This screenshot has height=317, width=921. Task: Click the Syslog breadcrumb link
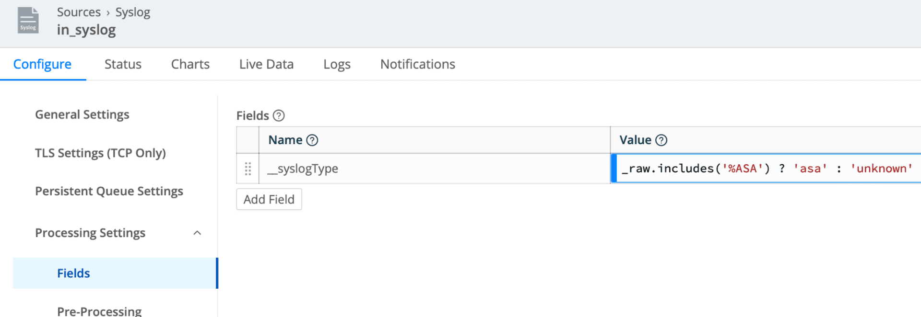point(133,12)
